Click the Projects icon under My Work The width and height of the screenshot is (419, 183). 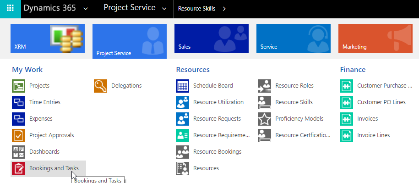(x=18, y=86)
